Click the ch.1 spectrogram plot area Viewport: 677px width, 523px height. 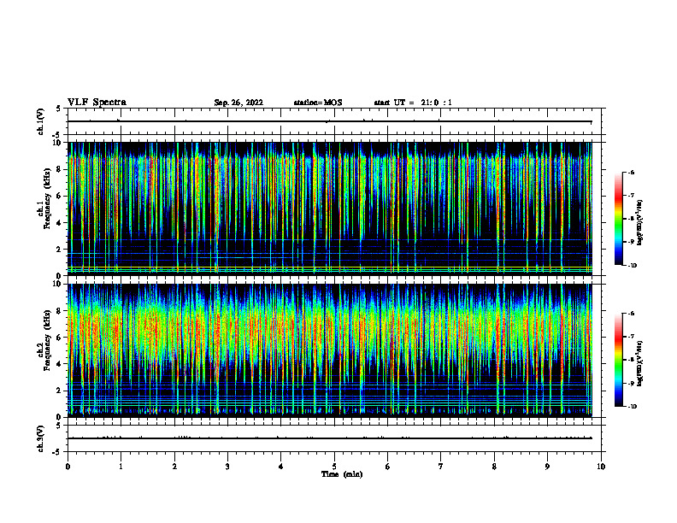click(x=330, y=209)
